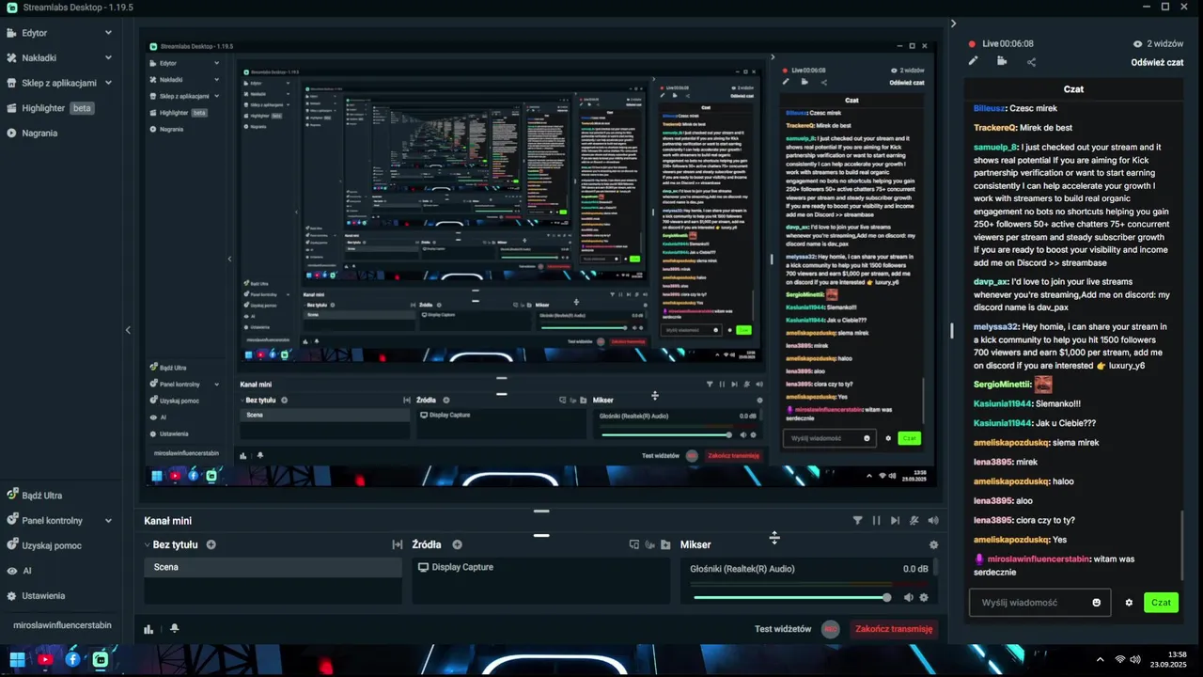Image resolution: width=1203 pixels, height=677 pixels.
Task: Expand the Edytor chevron
Action: pos(108,33)
